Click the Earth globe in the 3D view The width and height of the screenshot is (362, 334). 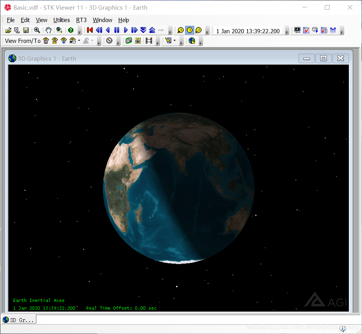coord(178,188)
